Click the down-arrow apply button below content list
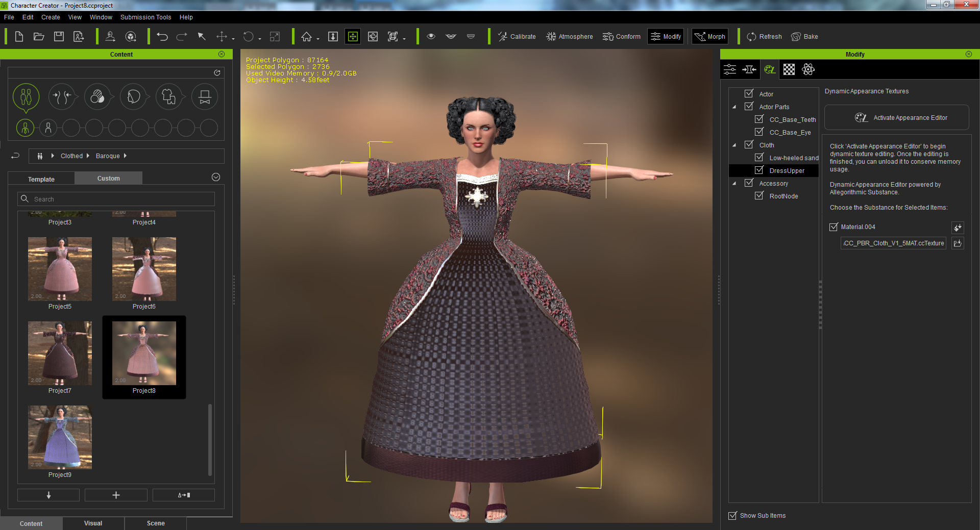The width and height of the screenshot is (980, 530). [48, 495]
